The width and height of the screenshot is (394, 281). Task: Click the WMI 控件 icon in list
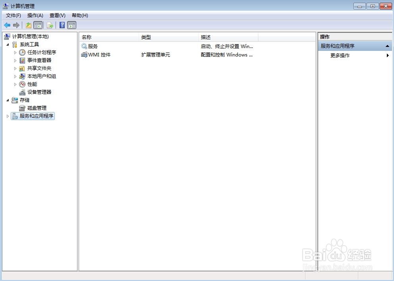coord(84,54)
